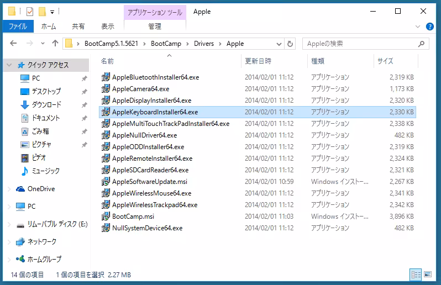Open ビデオ in navigation pane
Image resolution: width=441 pixels, height=285 pixels.
[39, 157]
